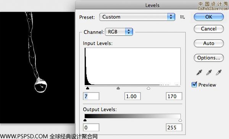Select the black point eyedropper
This screenshot has height=139, width=229.
pyautogui.click(x=199, y=72)
